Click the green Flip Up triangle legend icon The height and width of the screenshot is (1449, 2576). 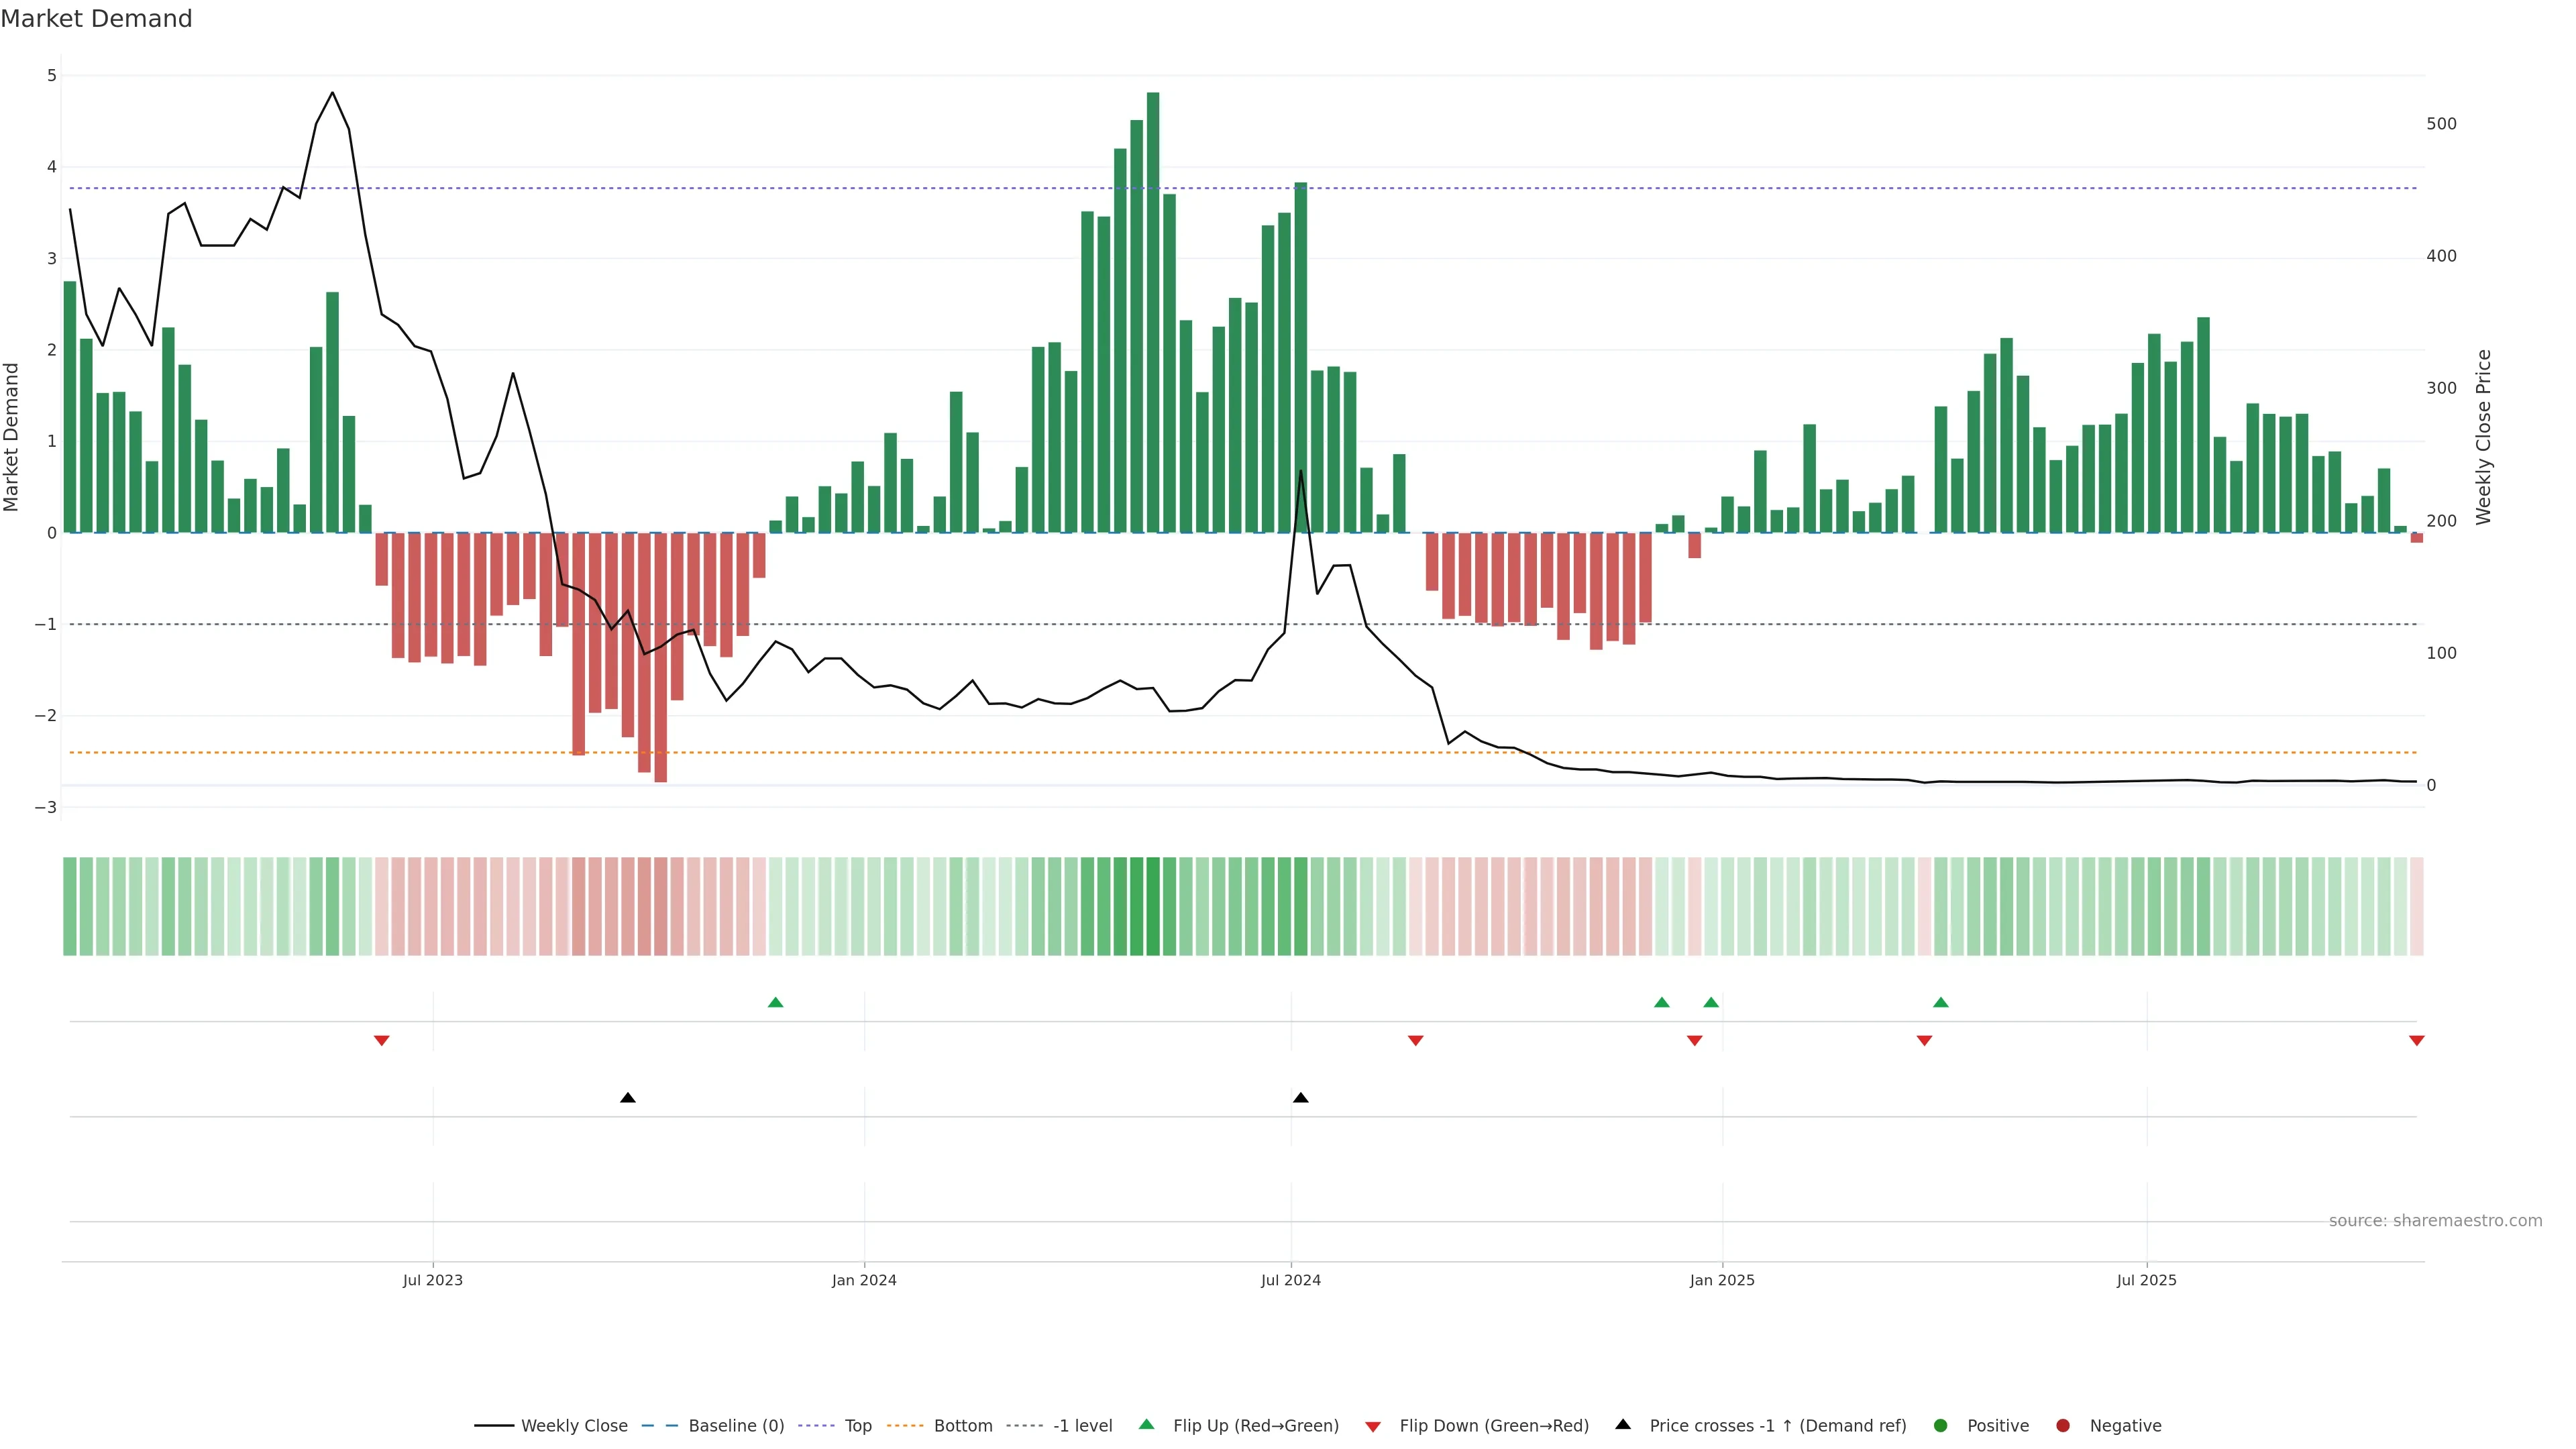pyautogui.click(x=1146, y=1424)
